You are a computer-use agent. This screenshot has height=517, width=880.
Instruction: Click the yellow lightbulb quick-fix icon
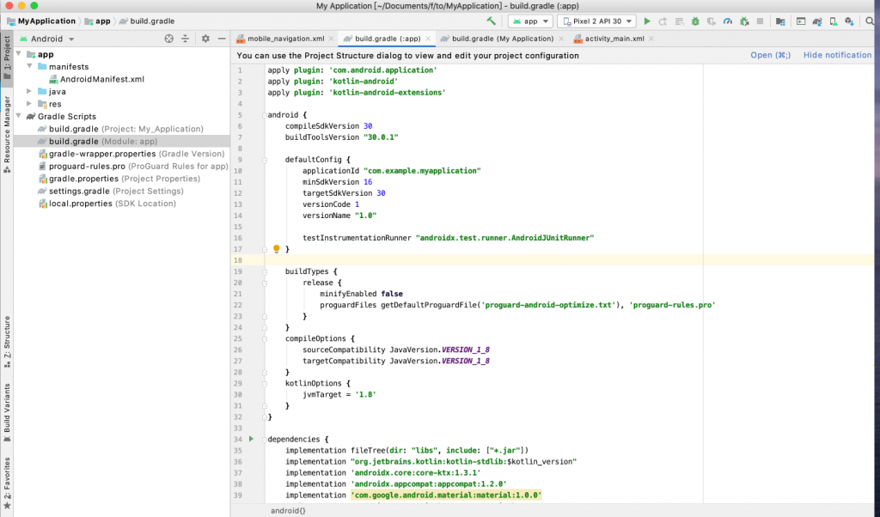click(x=277, y=249)
